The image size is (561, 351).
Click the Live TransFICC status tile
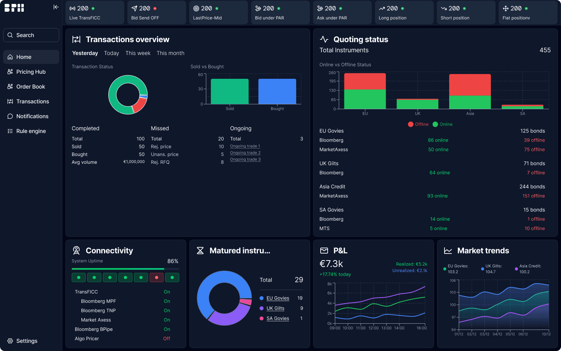[x=95, y=12]
